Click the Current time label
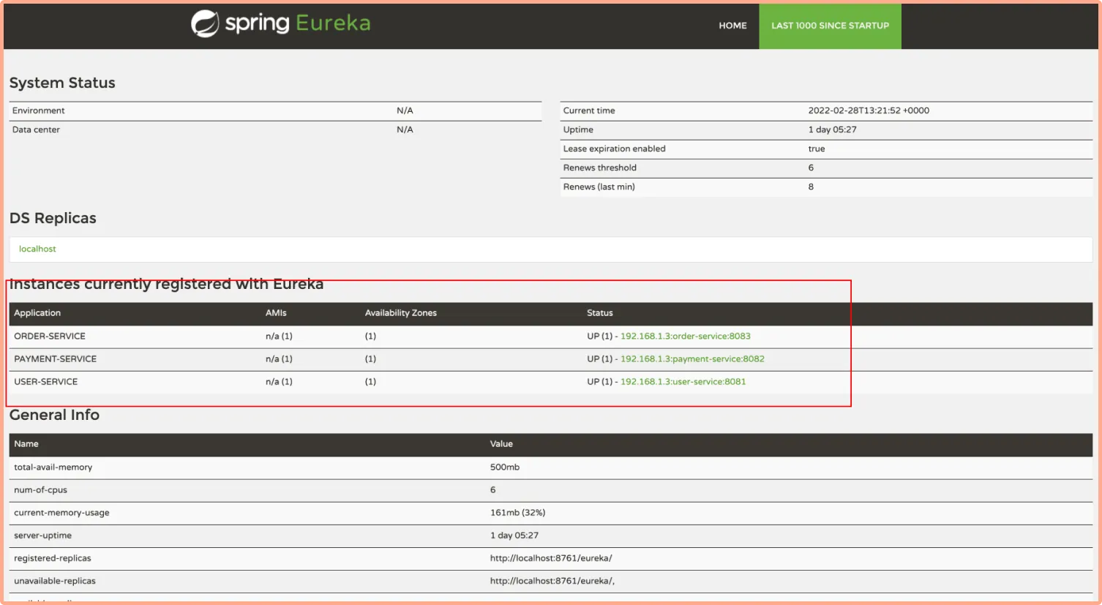Screen dimensions: 1102x605 [589, 110]
